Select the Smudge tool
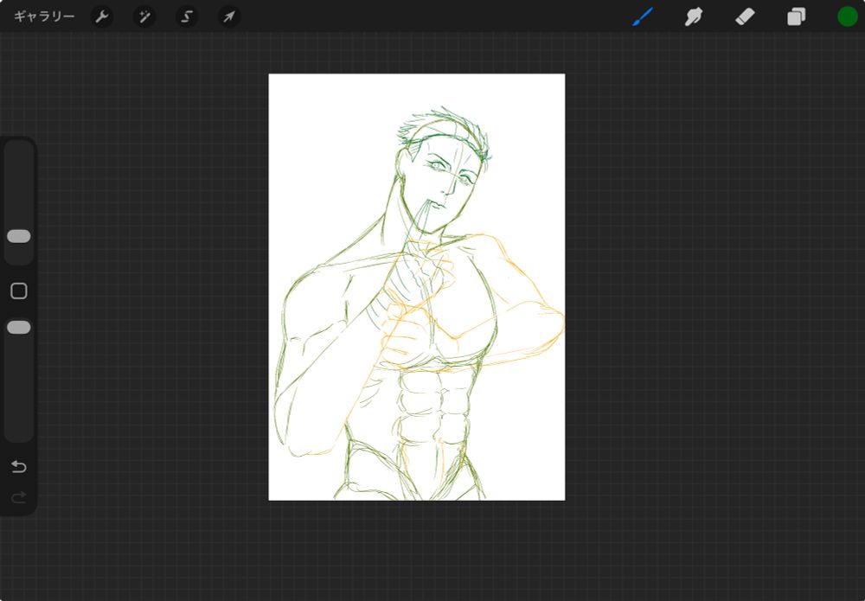The image size is (865, 601). (694, 16)
